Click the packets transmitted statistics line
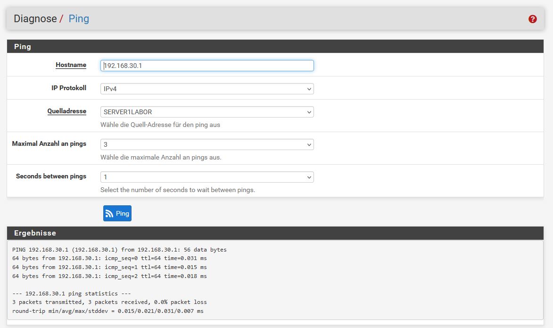Viewport: 553px width, 328px height. pos(109,302)
